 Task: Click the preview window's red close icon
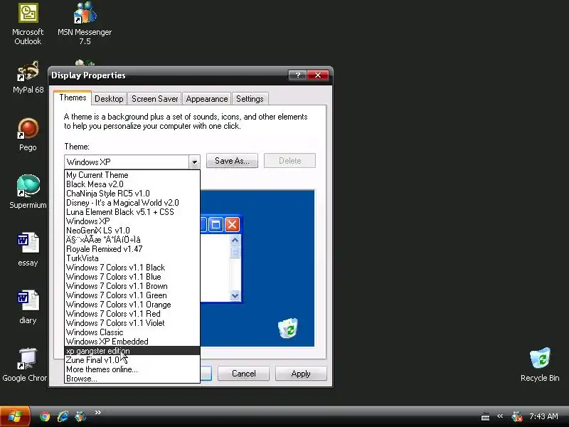[x=233, y=224]
